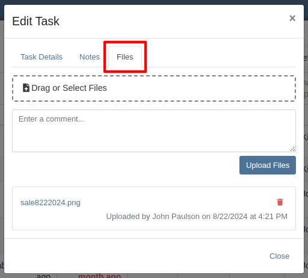Switch to the Task Details tab

click(42, 57)
